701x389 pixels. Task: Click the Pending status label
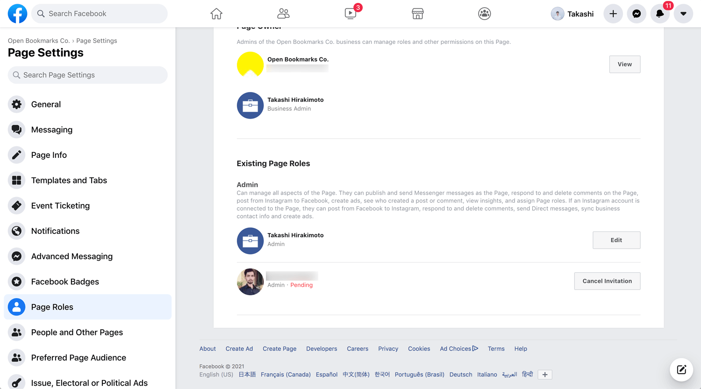coord(301,285)
